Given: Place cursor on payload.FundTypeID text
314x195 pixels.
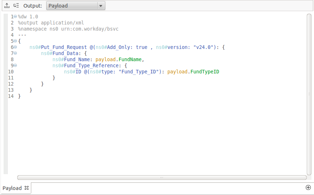Looking at the screenshot, I should pos(193,72).
